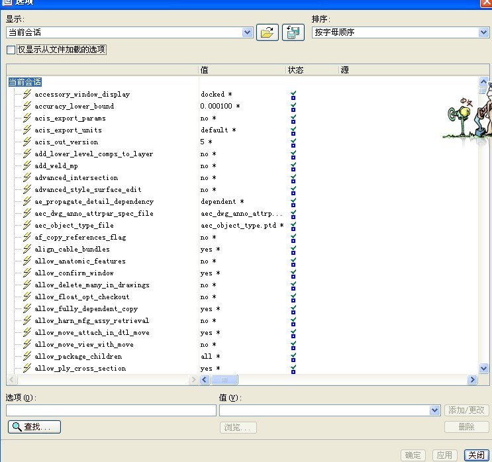Click the lightning icon beside acis_export_units
The height and width of the screenshot is (462, 492).
coord(27,129)
